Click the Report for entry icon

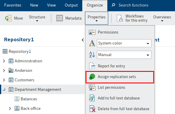click(x=92, y=66)
